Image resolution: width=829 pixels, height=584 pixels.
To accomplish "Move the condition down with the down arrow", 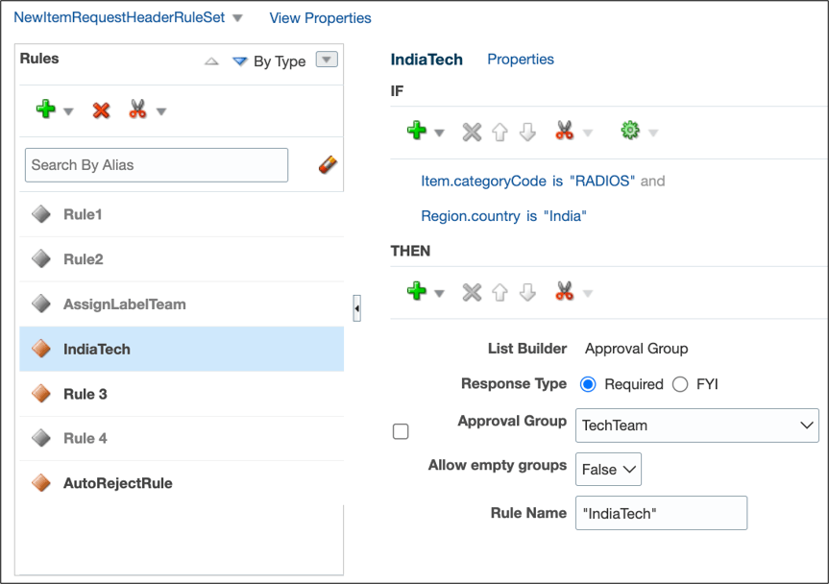I will pyautogui.click(x=527, y=132).
